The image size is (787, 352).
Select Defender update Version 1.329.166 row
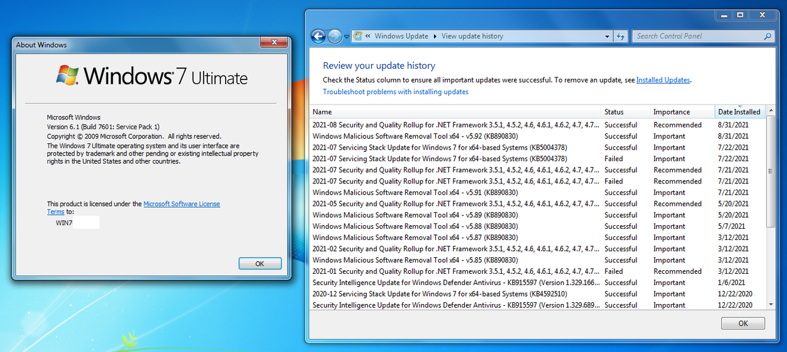(x=538, y=283)
